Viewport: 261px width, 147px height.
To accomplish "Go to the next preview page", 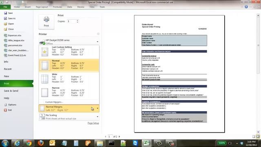I will click(119, 136).
